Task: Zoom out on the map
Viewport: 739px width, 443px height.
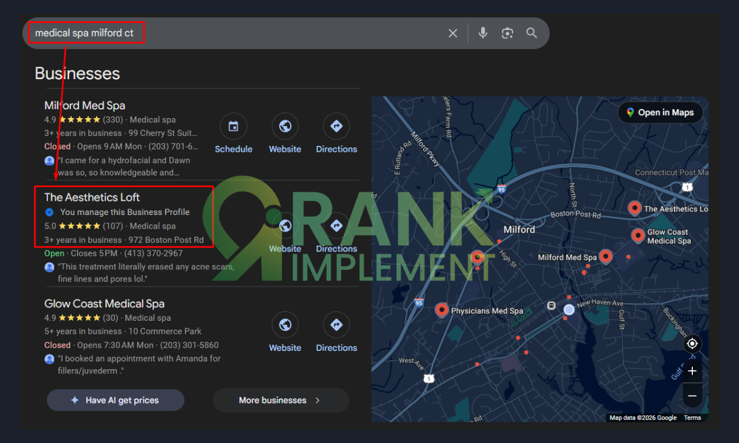Action: (x=692, y=395)
